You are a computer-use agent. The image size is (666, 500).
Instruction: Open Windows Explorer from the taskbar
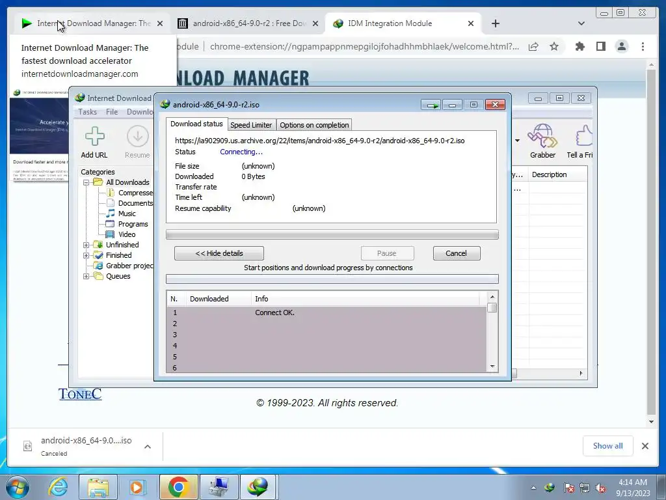pyautogui.click(x=98, y=487)
